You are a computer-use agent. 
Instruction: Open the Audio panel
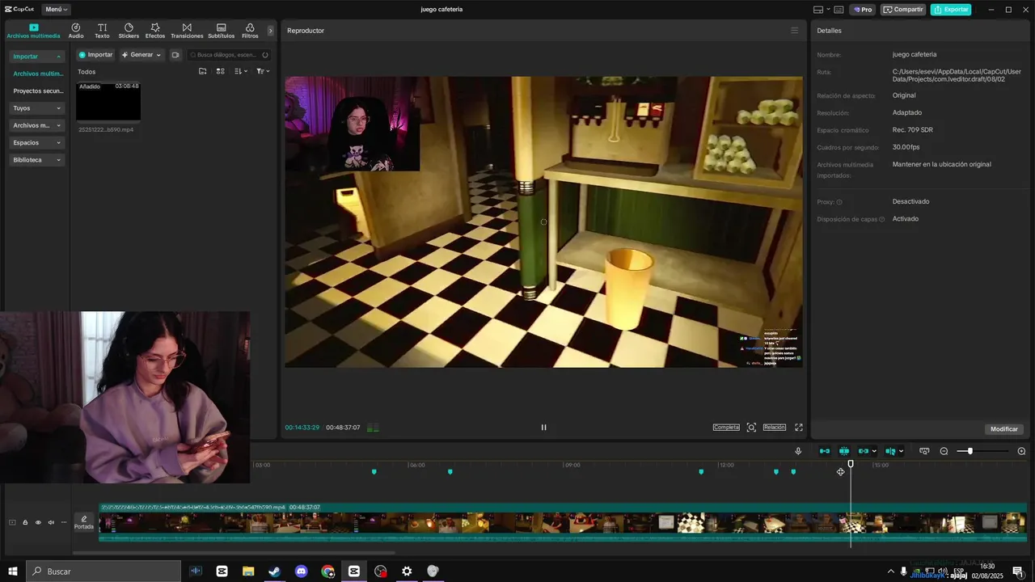(x=76, y=31)
